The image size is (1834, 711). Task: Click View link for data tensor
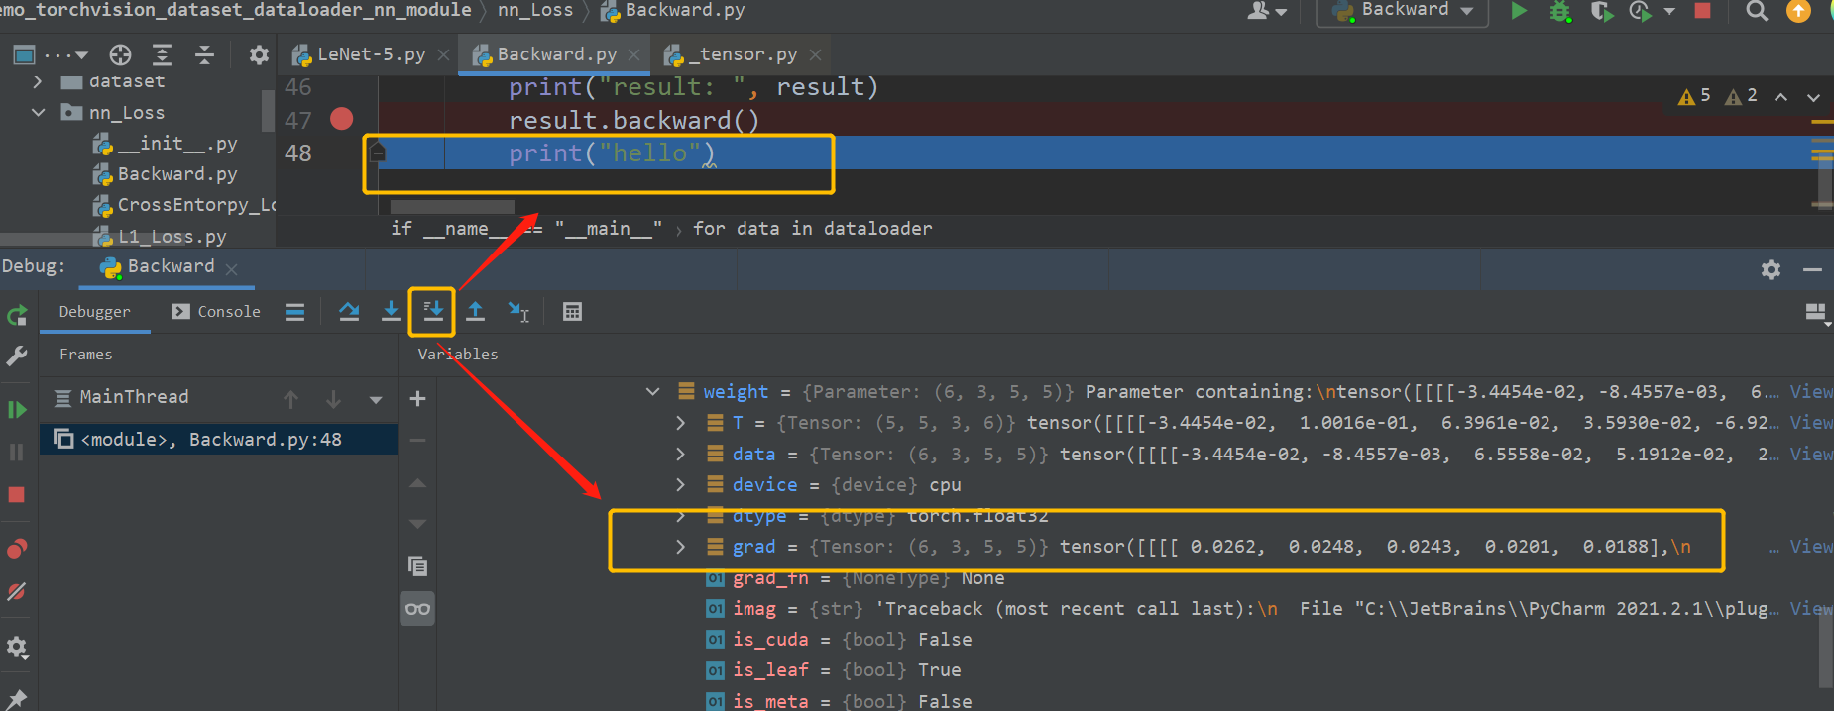pos(1810,454)
